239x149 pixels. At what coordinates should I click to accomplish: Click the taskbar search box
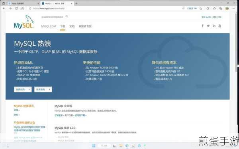104,146
